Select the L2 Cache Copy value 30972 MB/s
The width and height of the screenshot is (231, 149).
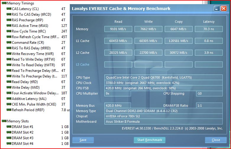179,53
